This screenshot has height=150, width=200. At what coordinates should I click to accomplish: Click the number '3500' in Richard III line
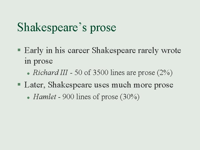pyautogui.click(x=101, y=73)
